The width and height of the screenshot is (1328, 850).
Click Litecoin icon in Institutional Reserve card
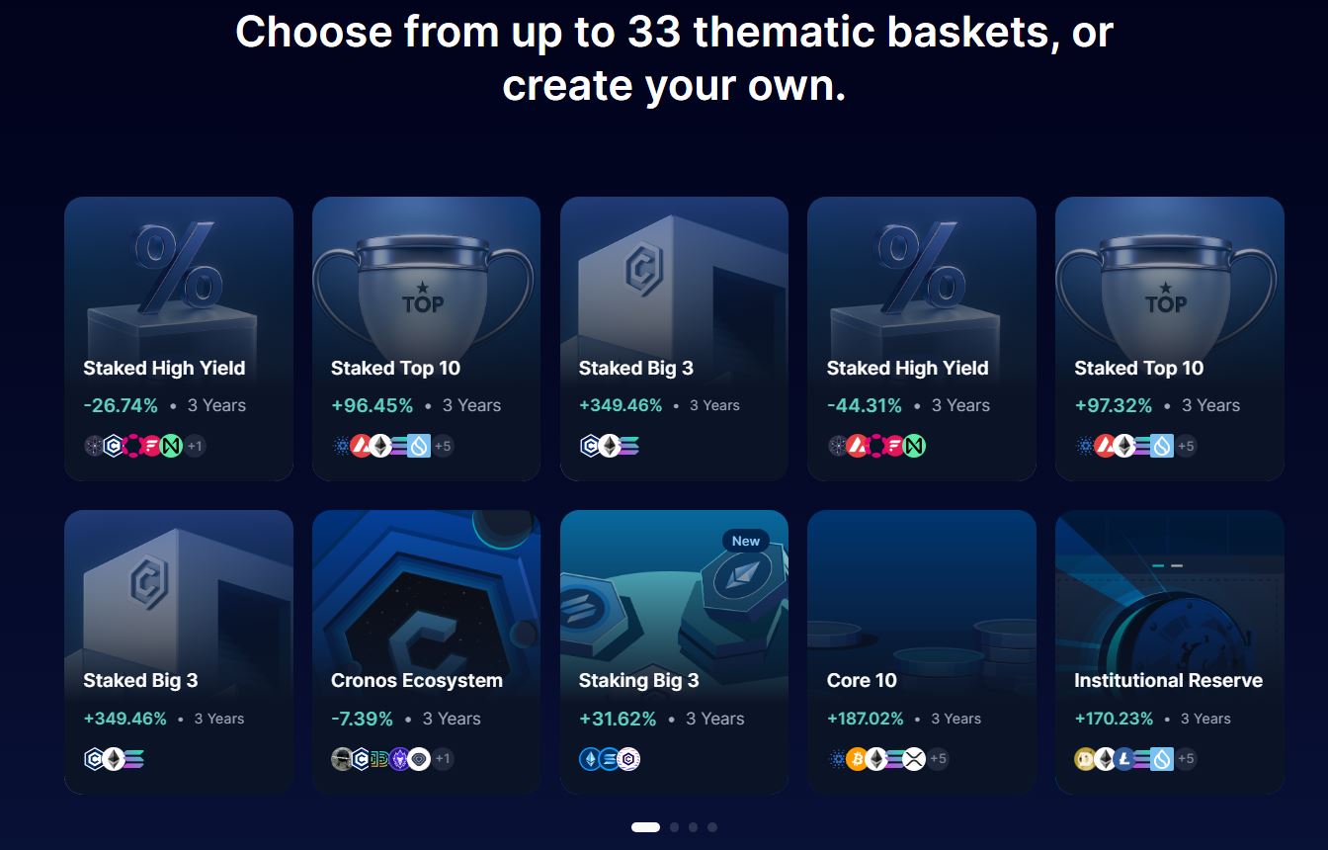[x=1123, y=759]
